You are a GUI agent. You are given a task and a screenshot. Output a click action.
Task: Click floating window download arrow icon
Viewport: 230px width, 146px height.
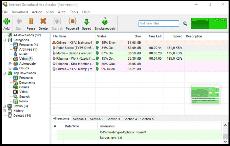pyautogui.click(x=217, y=90)
